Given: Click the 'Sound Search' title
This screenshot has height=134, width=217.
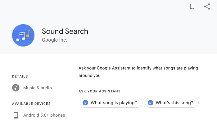Looking at the screenshot, I should pyautogui.click(x=65, y=31).
